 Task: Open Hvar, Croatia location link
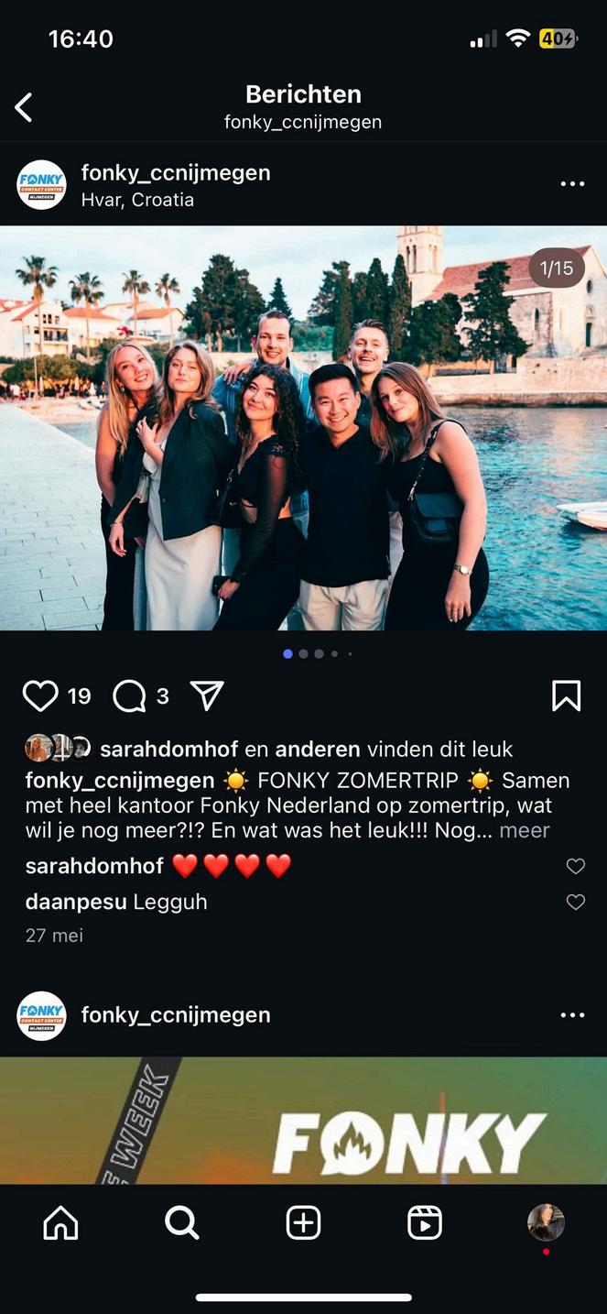[x=137, y=200]
